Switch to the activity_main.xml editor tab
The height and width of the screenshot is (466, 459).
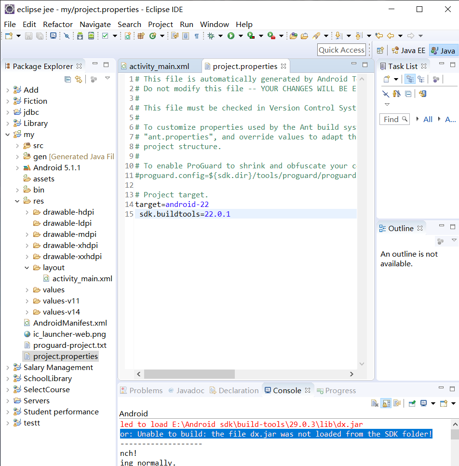coord(159,66)
